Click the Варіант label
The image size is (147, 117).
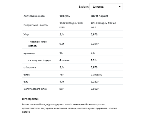point(83,7)
